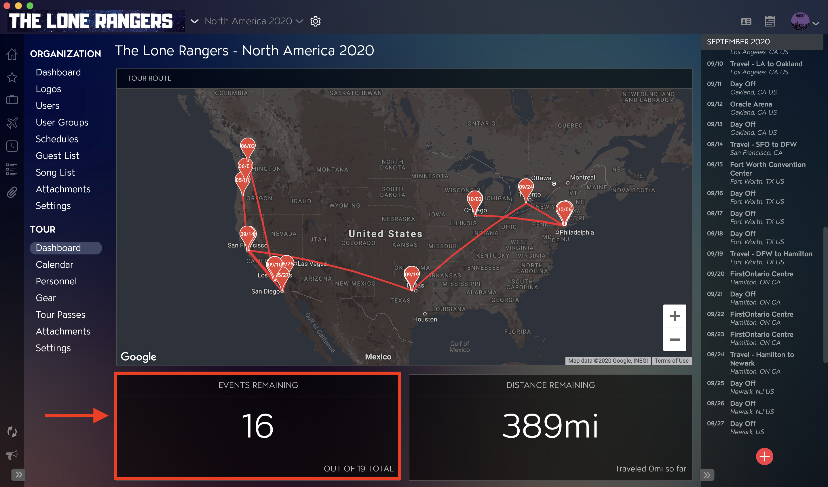Collapse right panel with double chevron
This screenshot has width=828, height=487.
pos(707,475)
